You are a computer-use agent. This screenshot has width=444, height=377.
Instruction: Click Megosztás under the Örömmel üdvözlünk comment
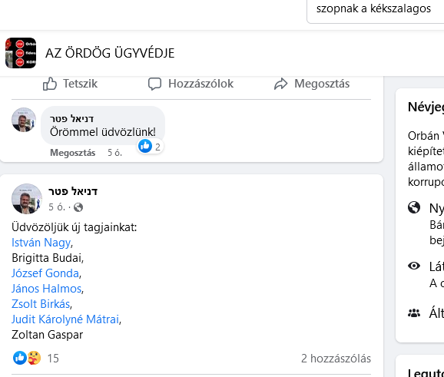coord(72,153)
